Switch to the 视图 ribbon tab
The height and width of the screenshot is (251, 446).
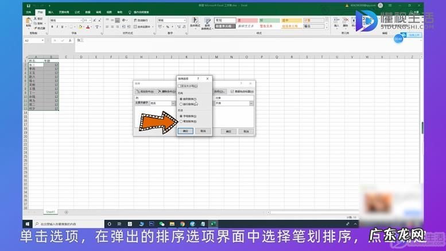[109, 12]
